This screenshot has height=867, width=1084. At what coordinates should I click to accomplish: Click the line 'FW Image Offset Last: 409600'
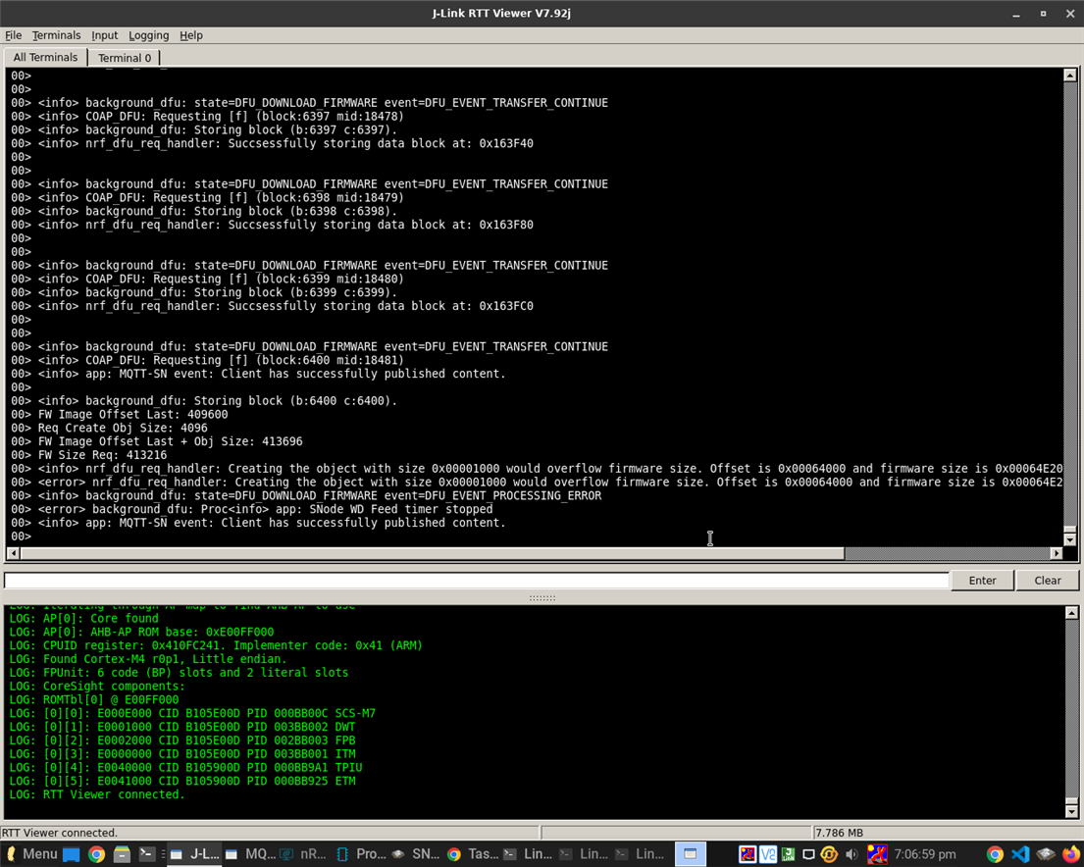pos(132,414)
